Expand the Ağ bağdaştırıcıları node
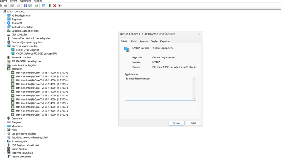Screen dimensions: 281x158 tap(5, 16)
